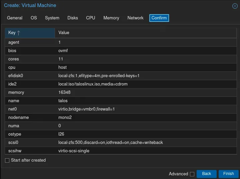Enable Start after created checkbox
Viewport: 240px width, 179px height.
click(7, 160)
